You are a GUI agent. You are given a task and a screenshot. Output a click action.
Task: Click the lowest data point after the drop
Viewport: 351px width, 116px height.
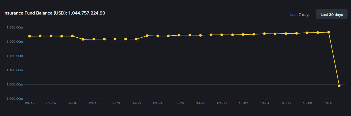point(339,86)
